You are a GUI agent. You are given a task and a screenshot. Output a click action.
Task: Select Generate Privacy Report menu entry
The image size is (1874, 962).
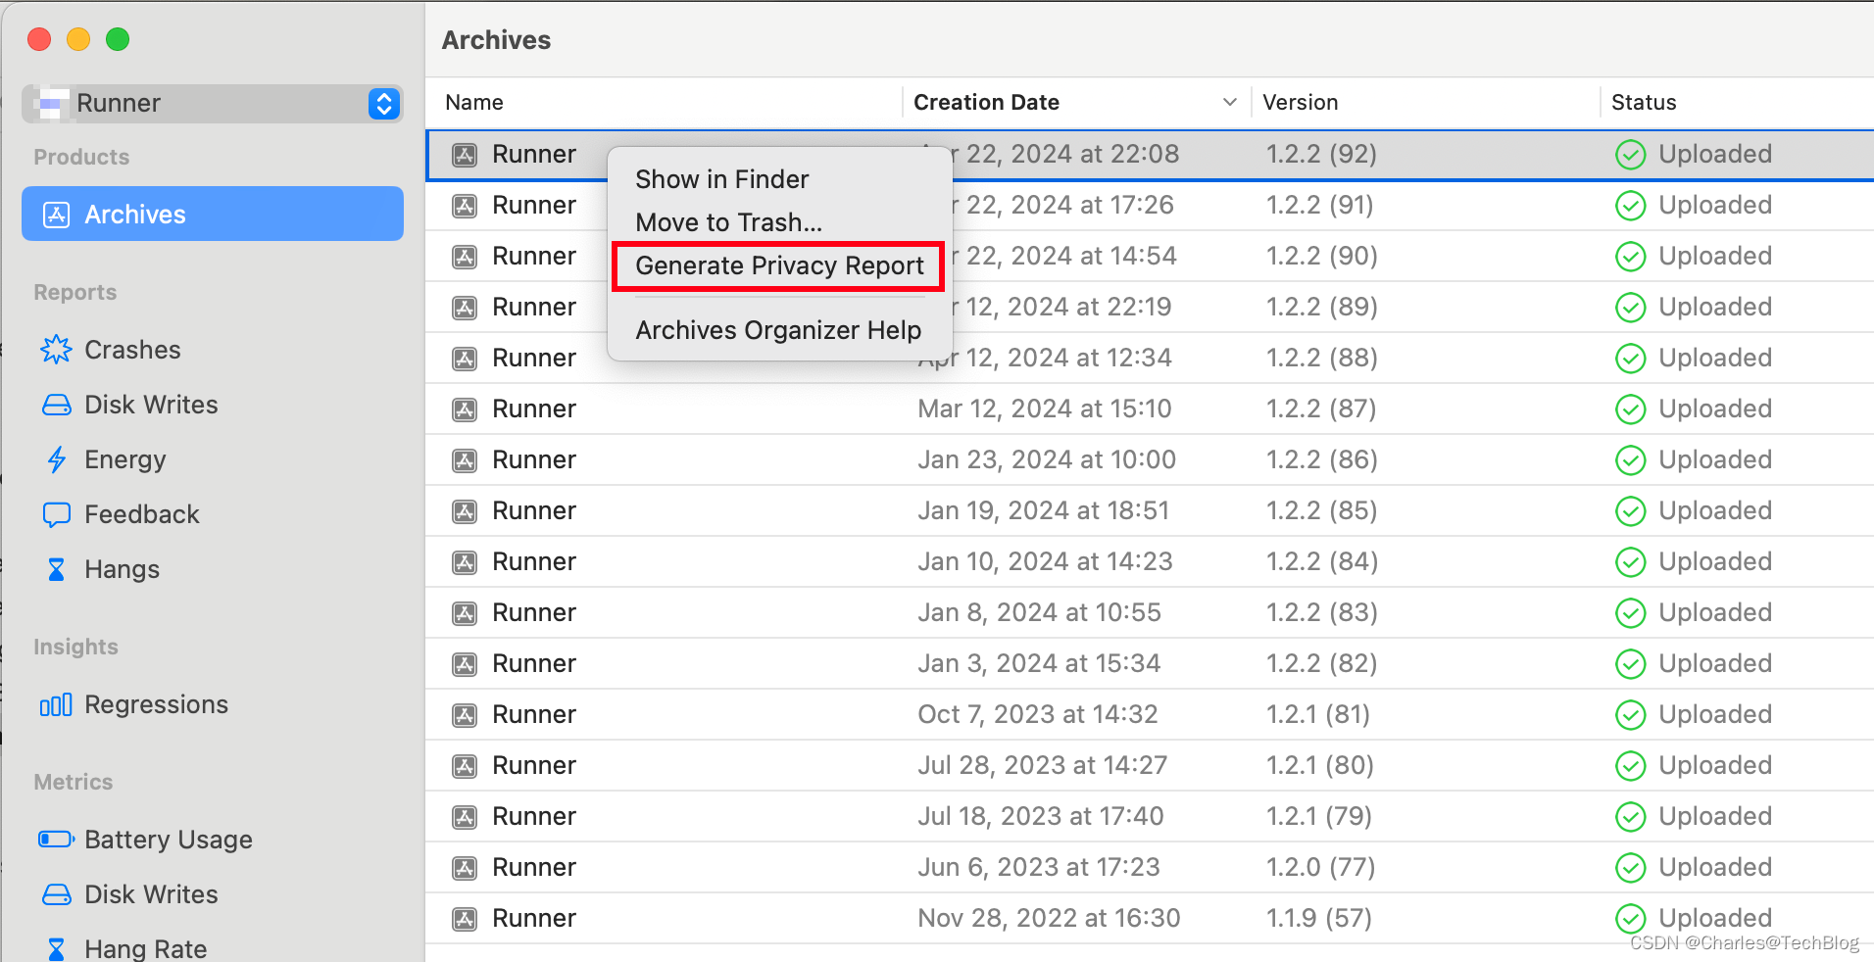tap(779, 266)
